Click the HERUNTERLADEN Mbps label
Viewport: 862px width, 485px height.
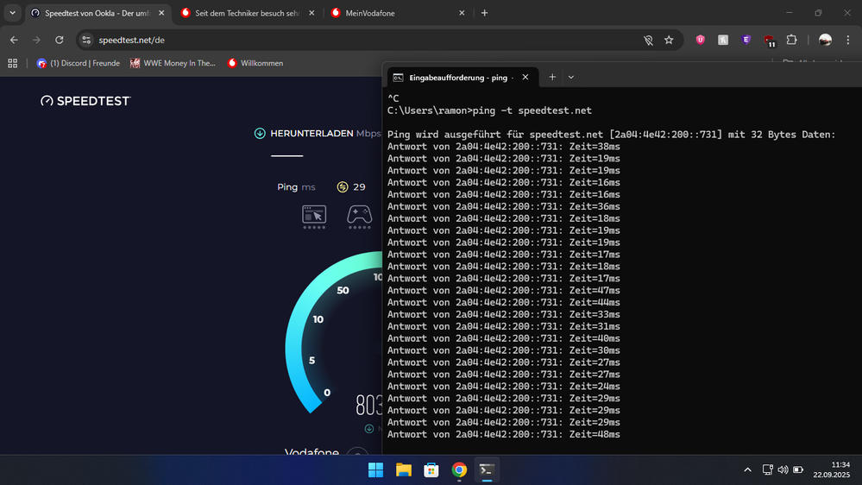point(325,134)
